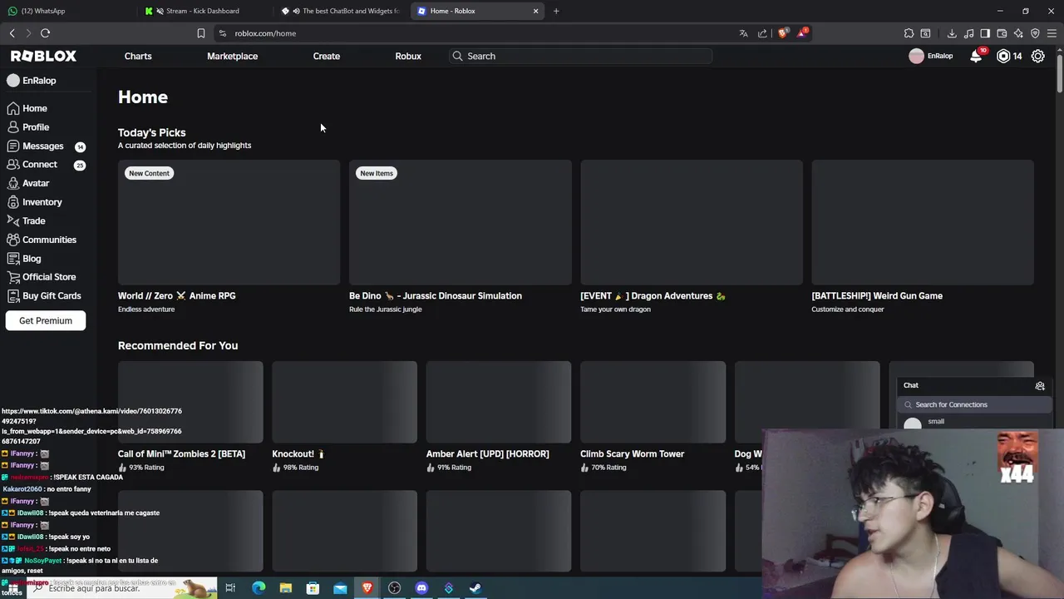This screenshot has height=599, width=1064.
Task: Open the Home sidebar item
Action: [x=27, y=108]
